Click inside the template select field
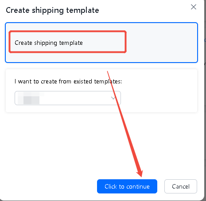Screen dimensions: 206x201 pyautogui.click(x=68, y=98)
